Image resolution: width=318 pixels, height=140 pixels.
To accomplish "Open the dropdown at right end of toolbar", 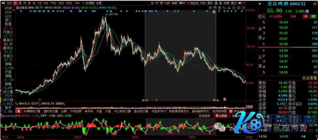I will click(244, 3).
